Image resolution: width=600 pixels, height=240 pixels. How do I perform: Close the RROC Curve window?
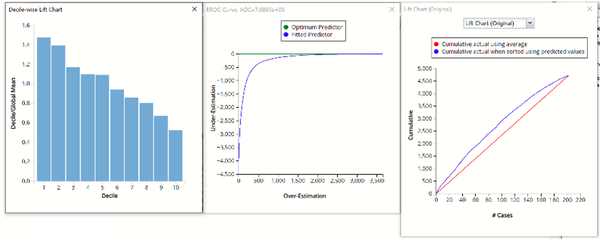(x=392, y=9)
